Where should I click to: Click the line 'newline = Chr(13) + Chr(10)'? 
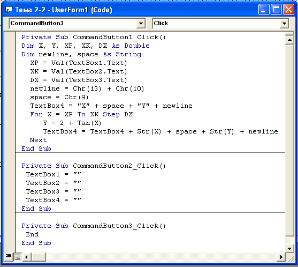click(87, 88)
